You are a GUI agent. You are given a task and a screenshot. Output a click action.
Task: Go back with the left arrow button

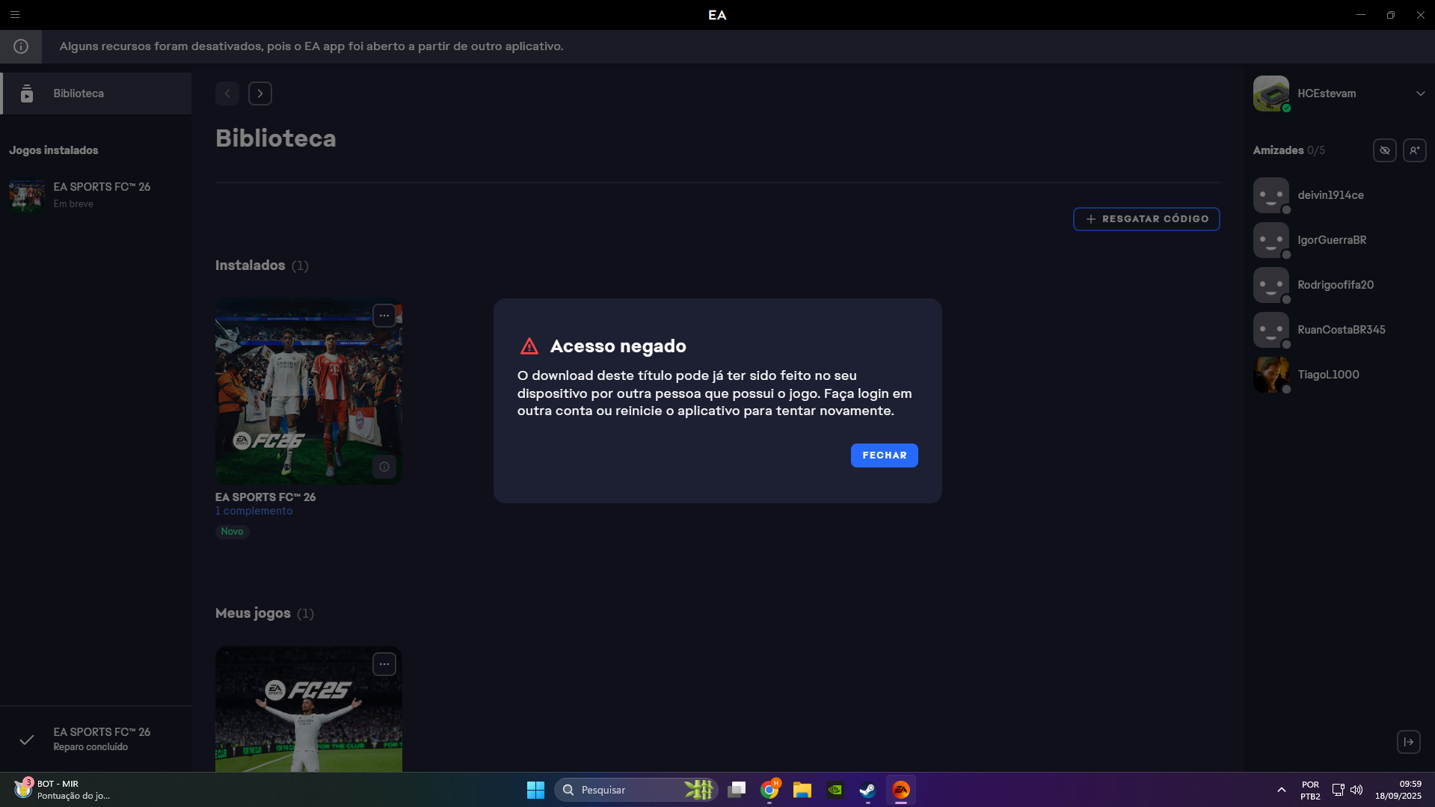(227, 93)
